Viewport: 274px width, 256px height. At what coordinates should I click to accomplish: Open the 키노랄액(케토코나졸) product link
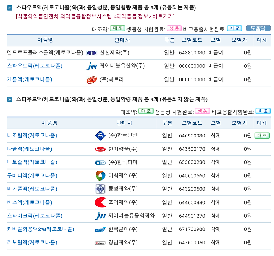pos(32,243)
